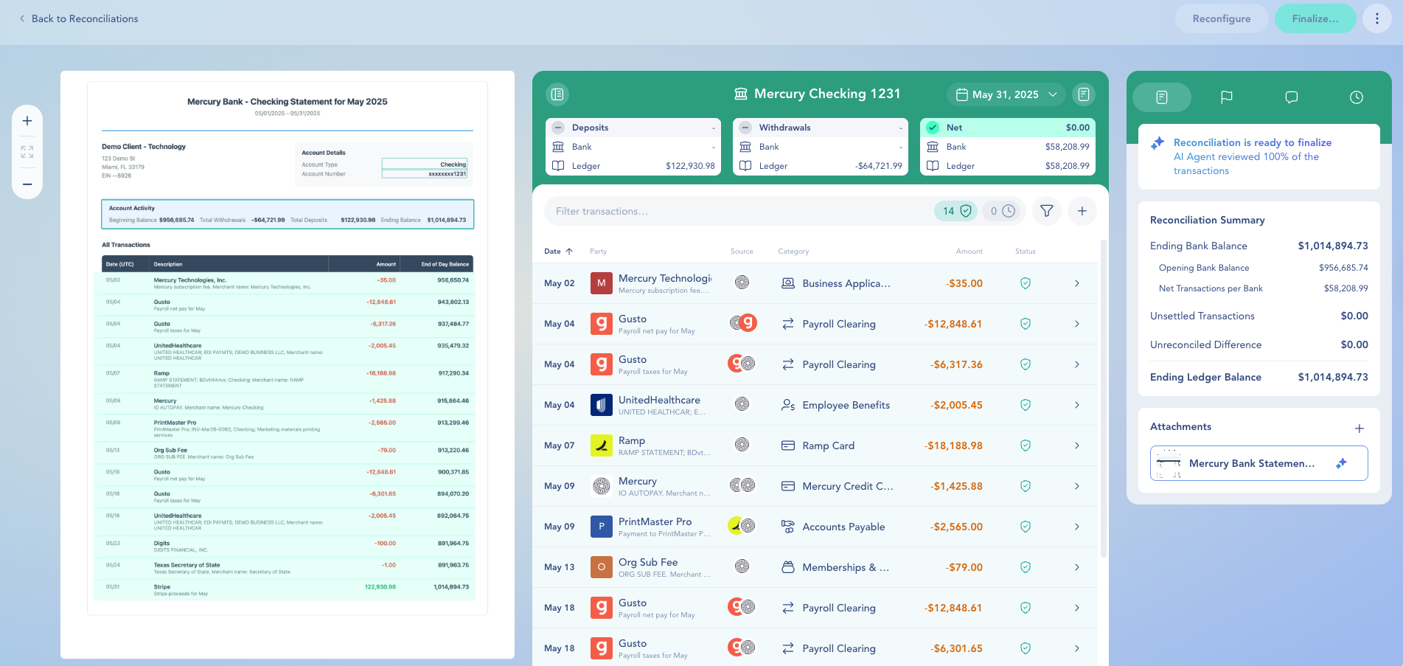The height and width of the screenshot is (666, 1403).
Task: Click the filter funnel icon
Action: (1046, 211)
